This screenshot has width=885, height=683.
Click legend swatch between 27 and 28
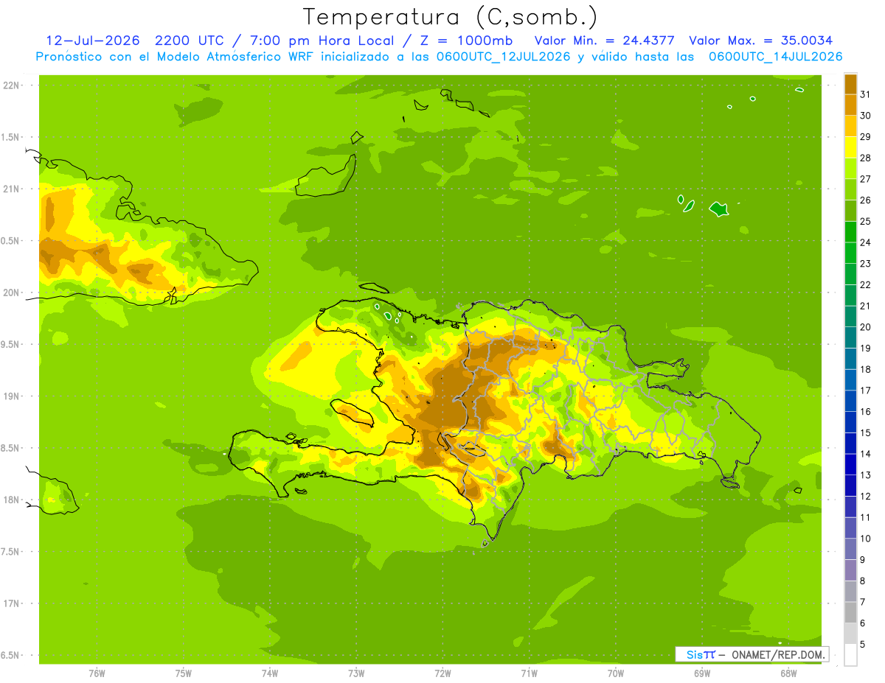coord(850,168)
